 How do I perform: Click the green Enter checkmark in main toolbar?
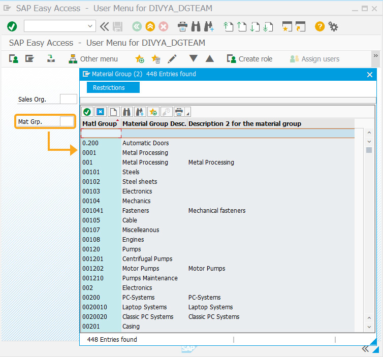12,26
